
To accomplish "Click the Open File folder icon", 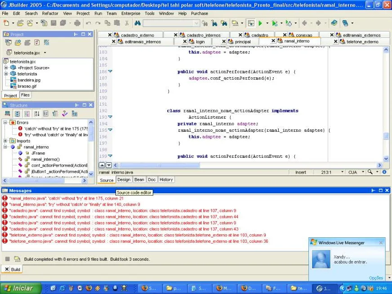I will click(21, 23).
